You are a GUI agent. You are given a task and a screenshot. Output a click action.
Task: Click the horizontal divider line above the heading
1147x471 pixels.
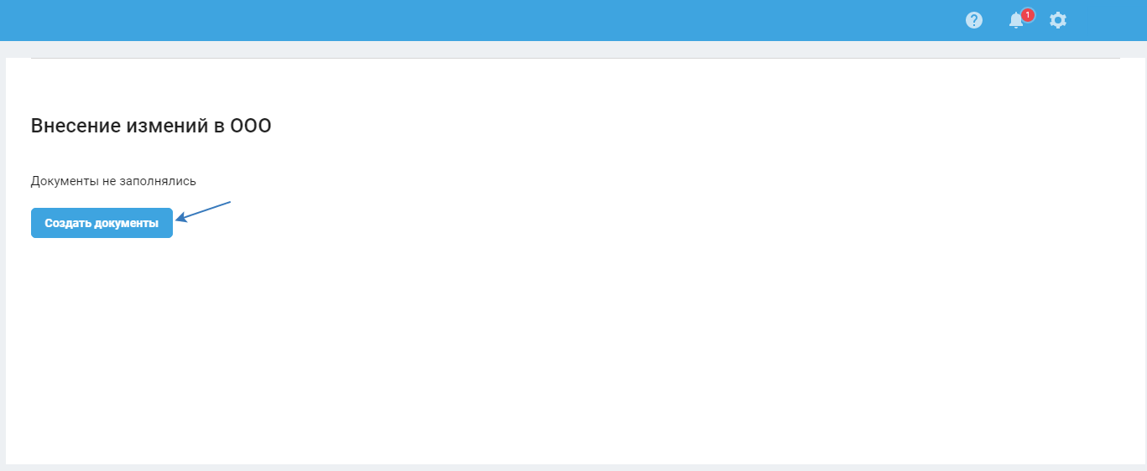(576, 58)
